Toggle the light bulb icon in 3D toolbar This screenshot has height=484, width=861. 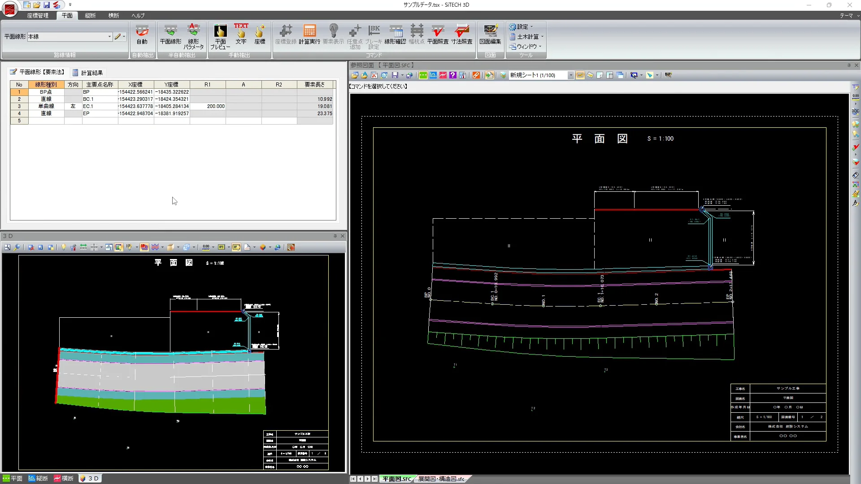pyautogui.click(x=63, y=247)
